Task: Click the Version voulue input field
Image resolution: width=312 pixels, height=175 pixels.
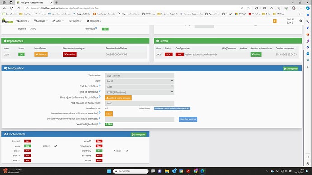Action: 139,119
